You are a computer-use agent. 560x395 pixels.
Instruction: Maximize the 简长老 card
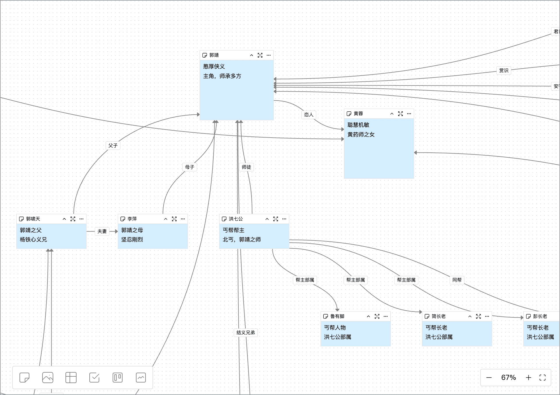tap(479, 316)
